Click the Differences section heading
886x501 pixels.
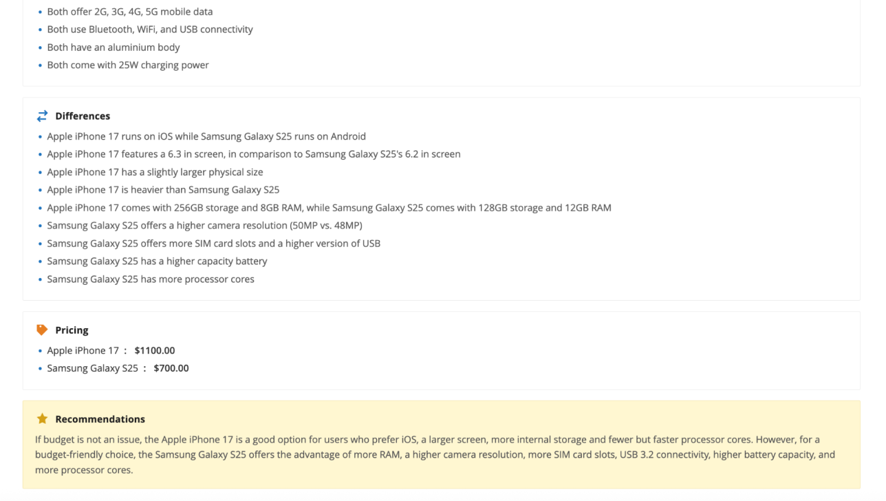tap(83, 116)
